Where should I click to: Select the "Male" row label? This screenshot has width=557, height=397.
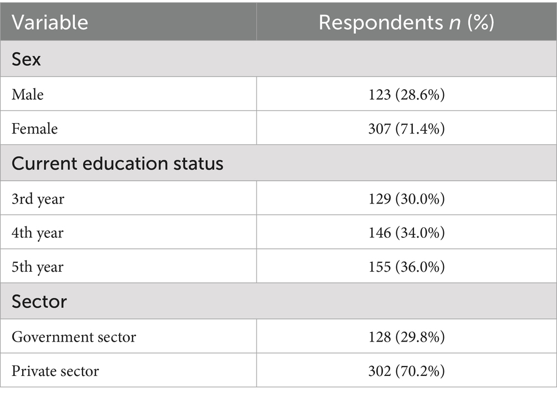point(28,94)
